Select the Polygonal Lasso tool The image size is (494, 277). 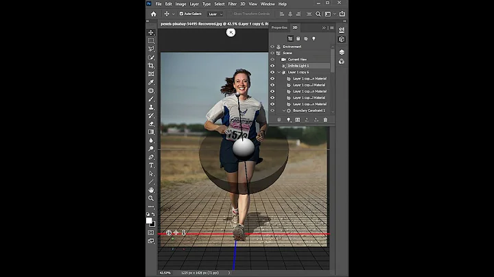pos(151,49)
